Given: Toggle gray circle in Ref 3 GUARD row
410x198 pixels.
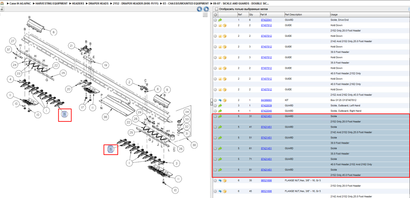Looking at the screenshot, I should pyautogui.click(x=215, y=106).
